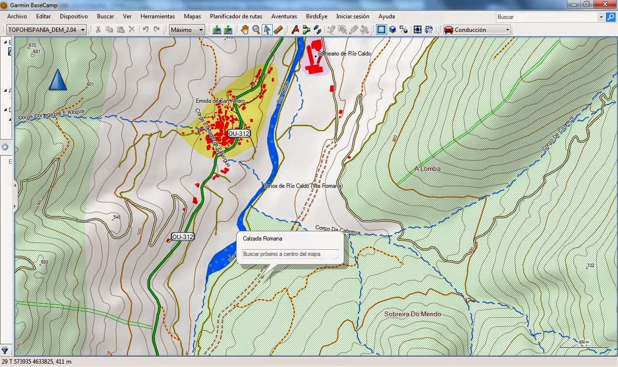
Task: Open the BirdsEye menu
Action: (317, 16)
